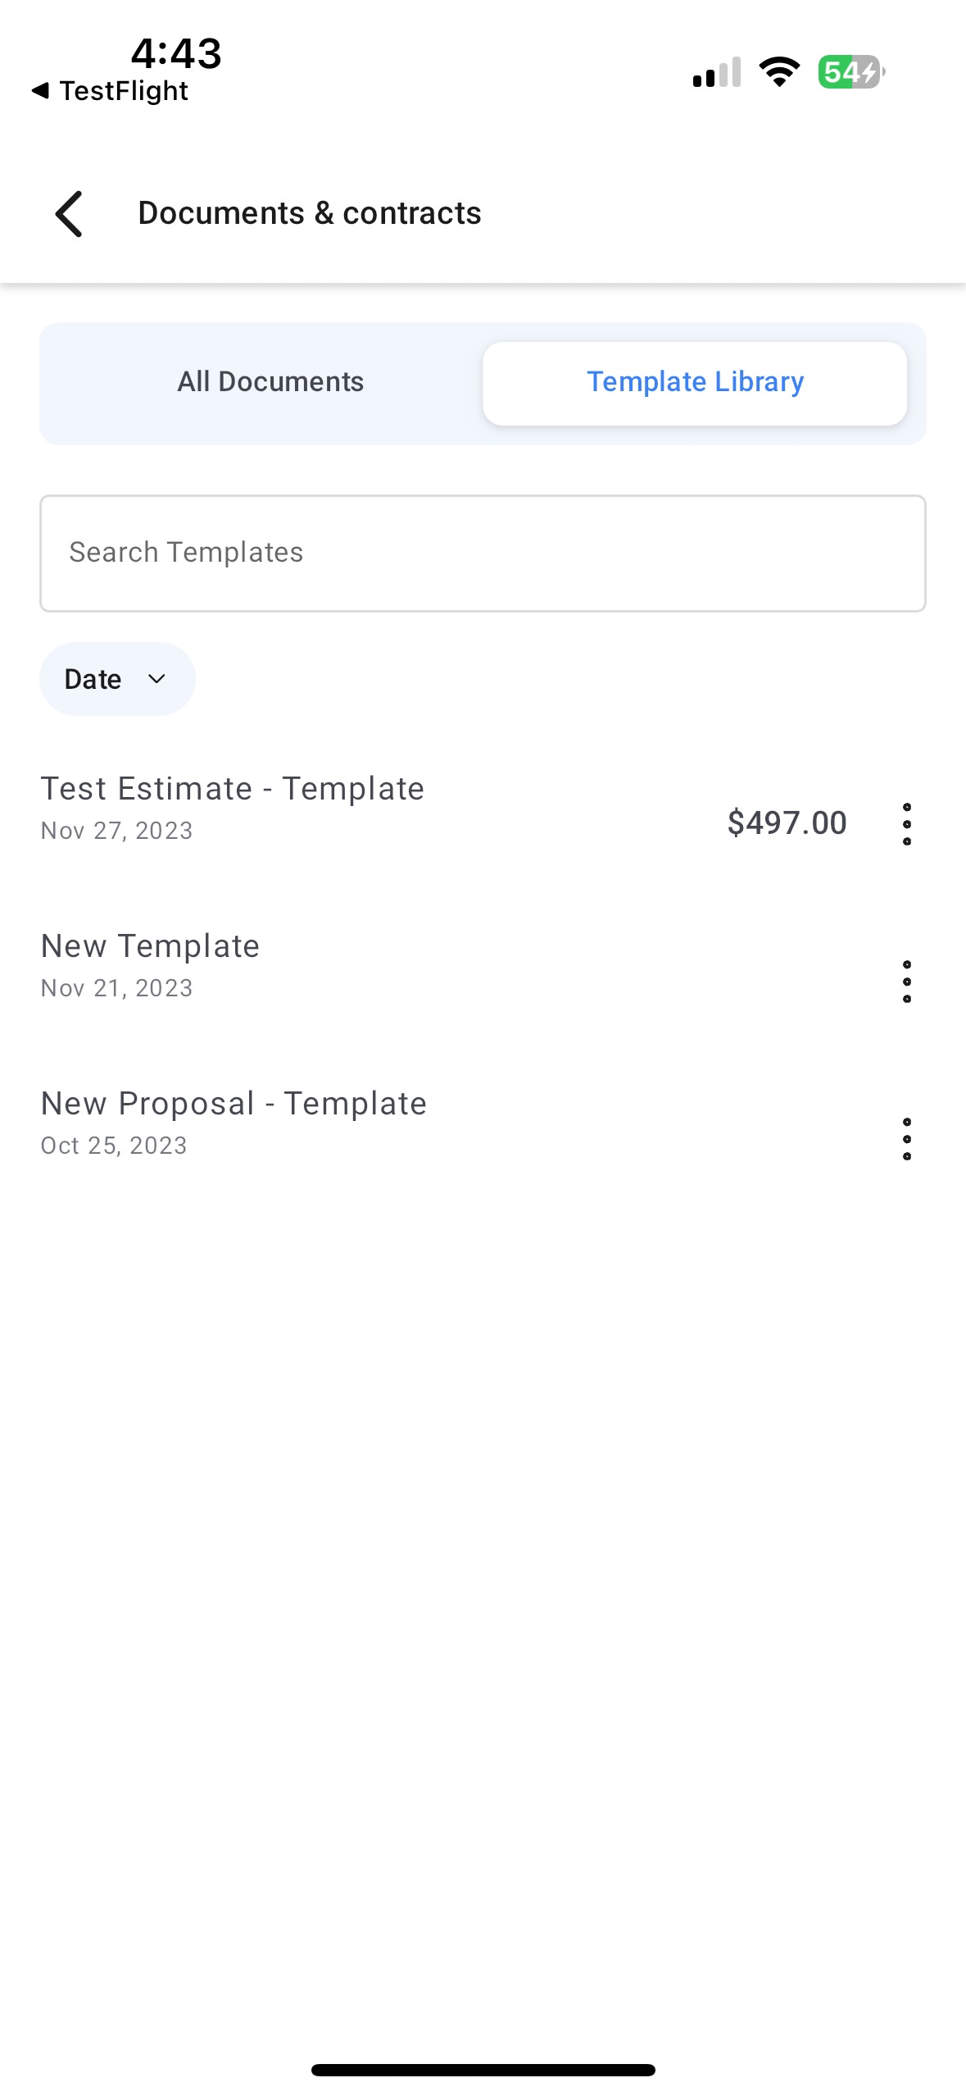This screenshot has height=2096, width=966.
Task: Tap the battery indicator icon
Action: [x=851, y=72]
